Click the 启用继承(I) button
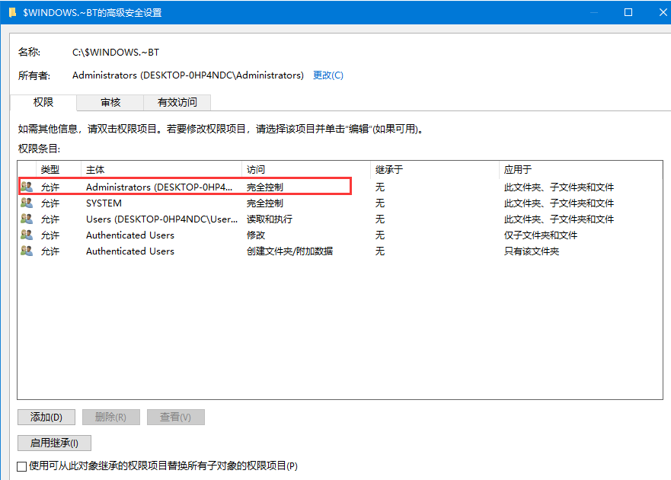 click(x=54, y=443)
